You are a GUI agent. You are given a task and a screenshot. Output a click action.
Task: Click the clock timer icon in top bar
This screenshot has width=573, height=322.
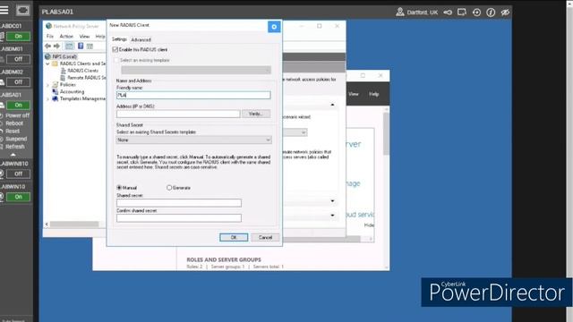pos(476,13)
